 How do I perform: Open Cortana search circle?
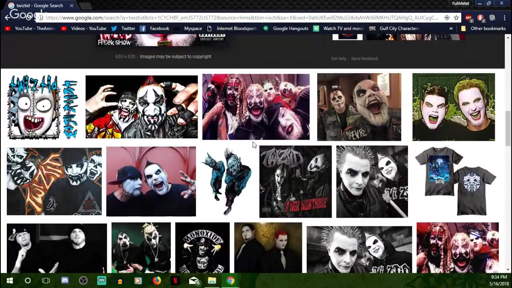[x=28, y=281]
